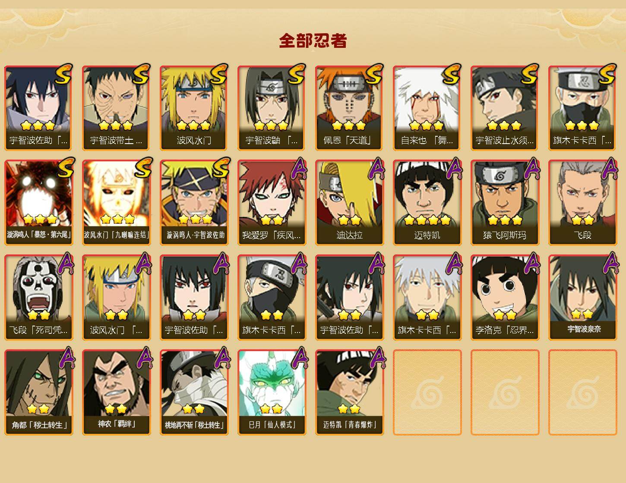Click S rank badge on 宇智波带土 card
626x483 pixels.
(x=141, y=74)
